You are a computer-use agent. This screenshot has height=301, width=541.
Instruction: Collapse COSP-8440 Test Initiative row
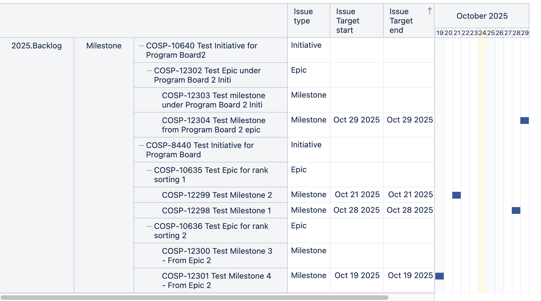click(141, 145)
